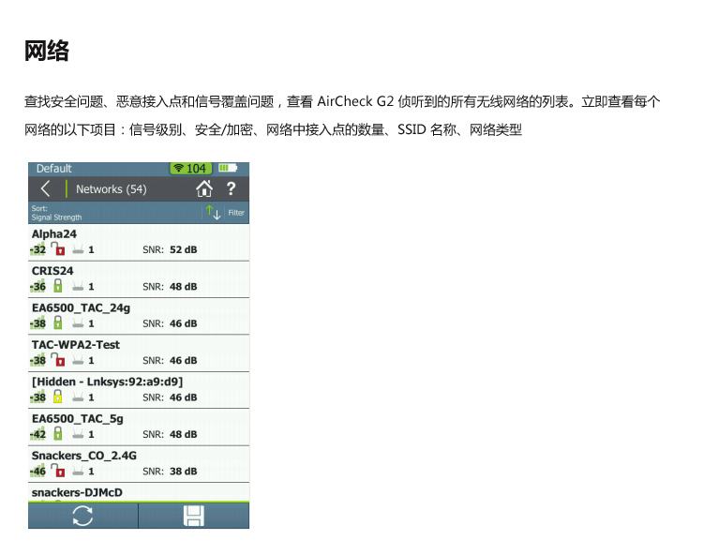Select the CRIS24 network row
This screenshot has width=703, height=555.
[139, 279]
